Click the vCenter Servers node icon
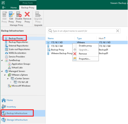This screenshot has height=124, width=128. pos(12,79)
